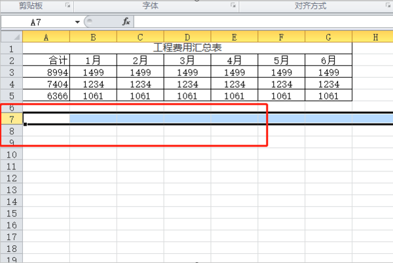The height and width of the screenshot is (263, 393).
Task: Select row 2 header
Action: (11, 60)
